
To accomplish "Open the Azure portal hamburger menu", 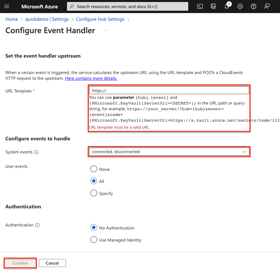I will pyautogui.click(x=7, y=6).
